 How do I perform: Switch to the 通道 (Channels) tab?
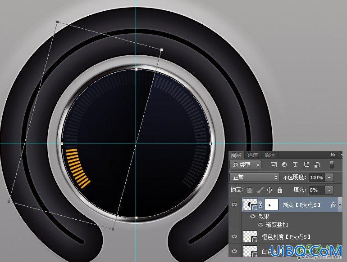253,155
